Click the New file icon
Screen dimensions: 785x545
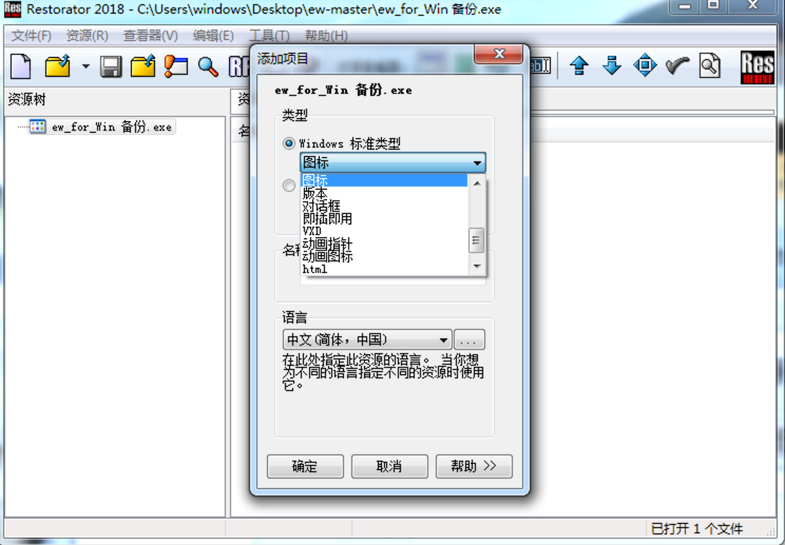[x=21, y=66]
